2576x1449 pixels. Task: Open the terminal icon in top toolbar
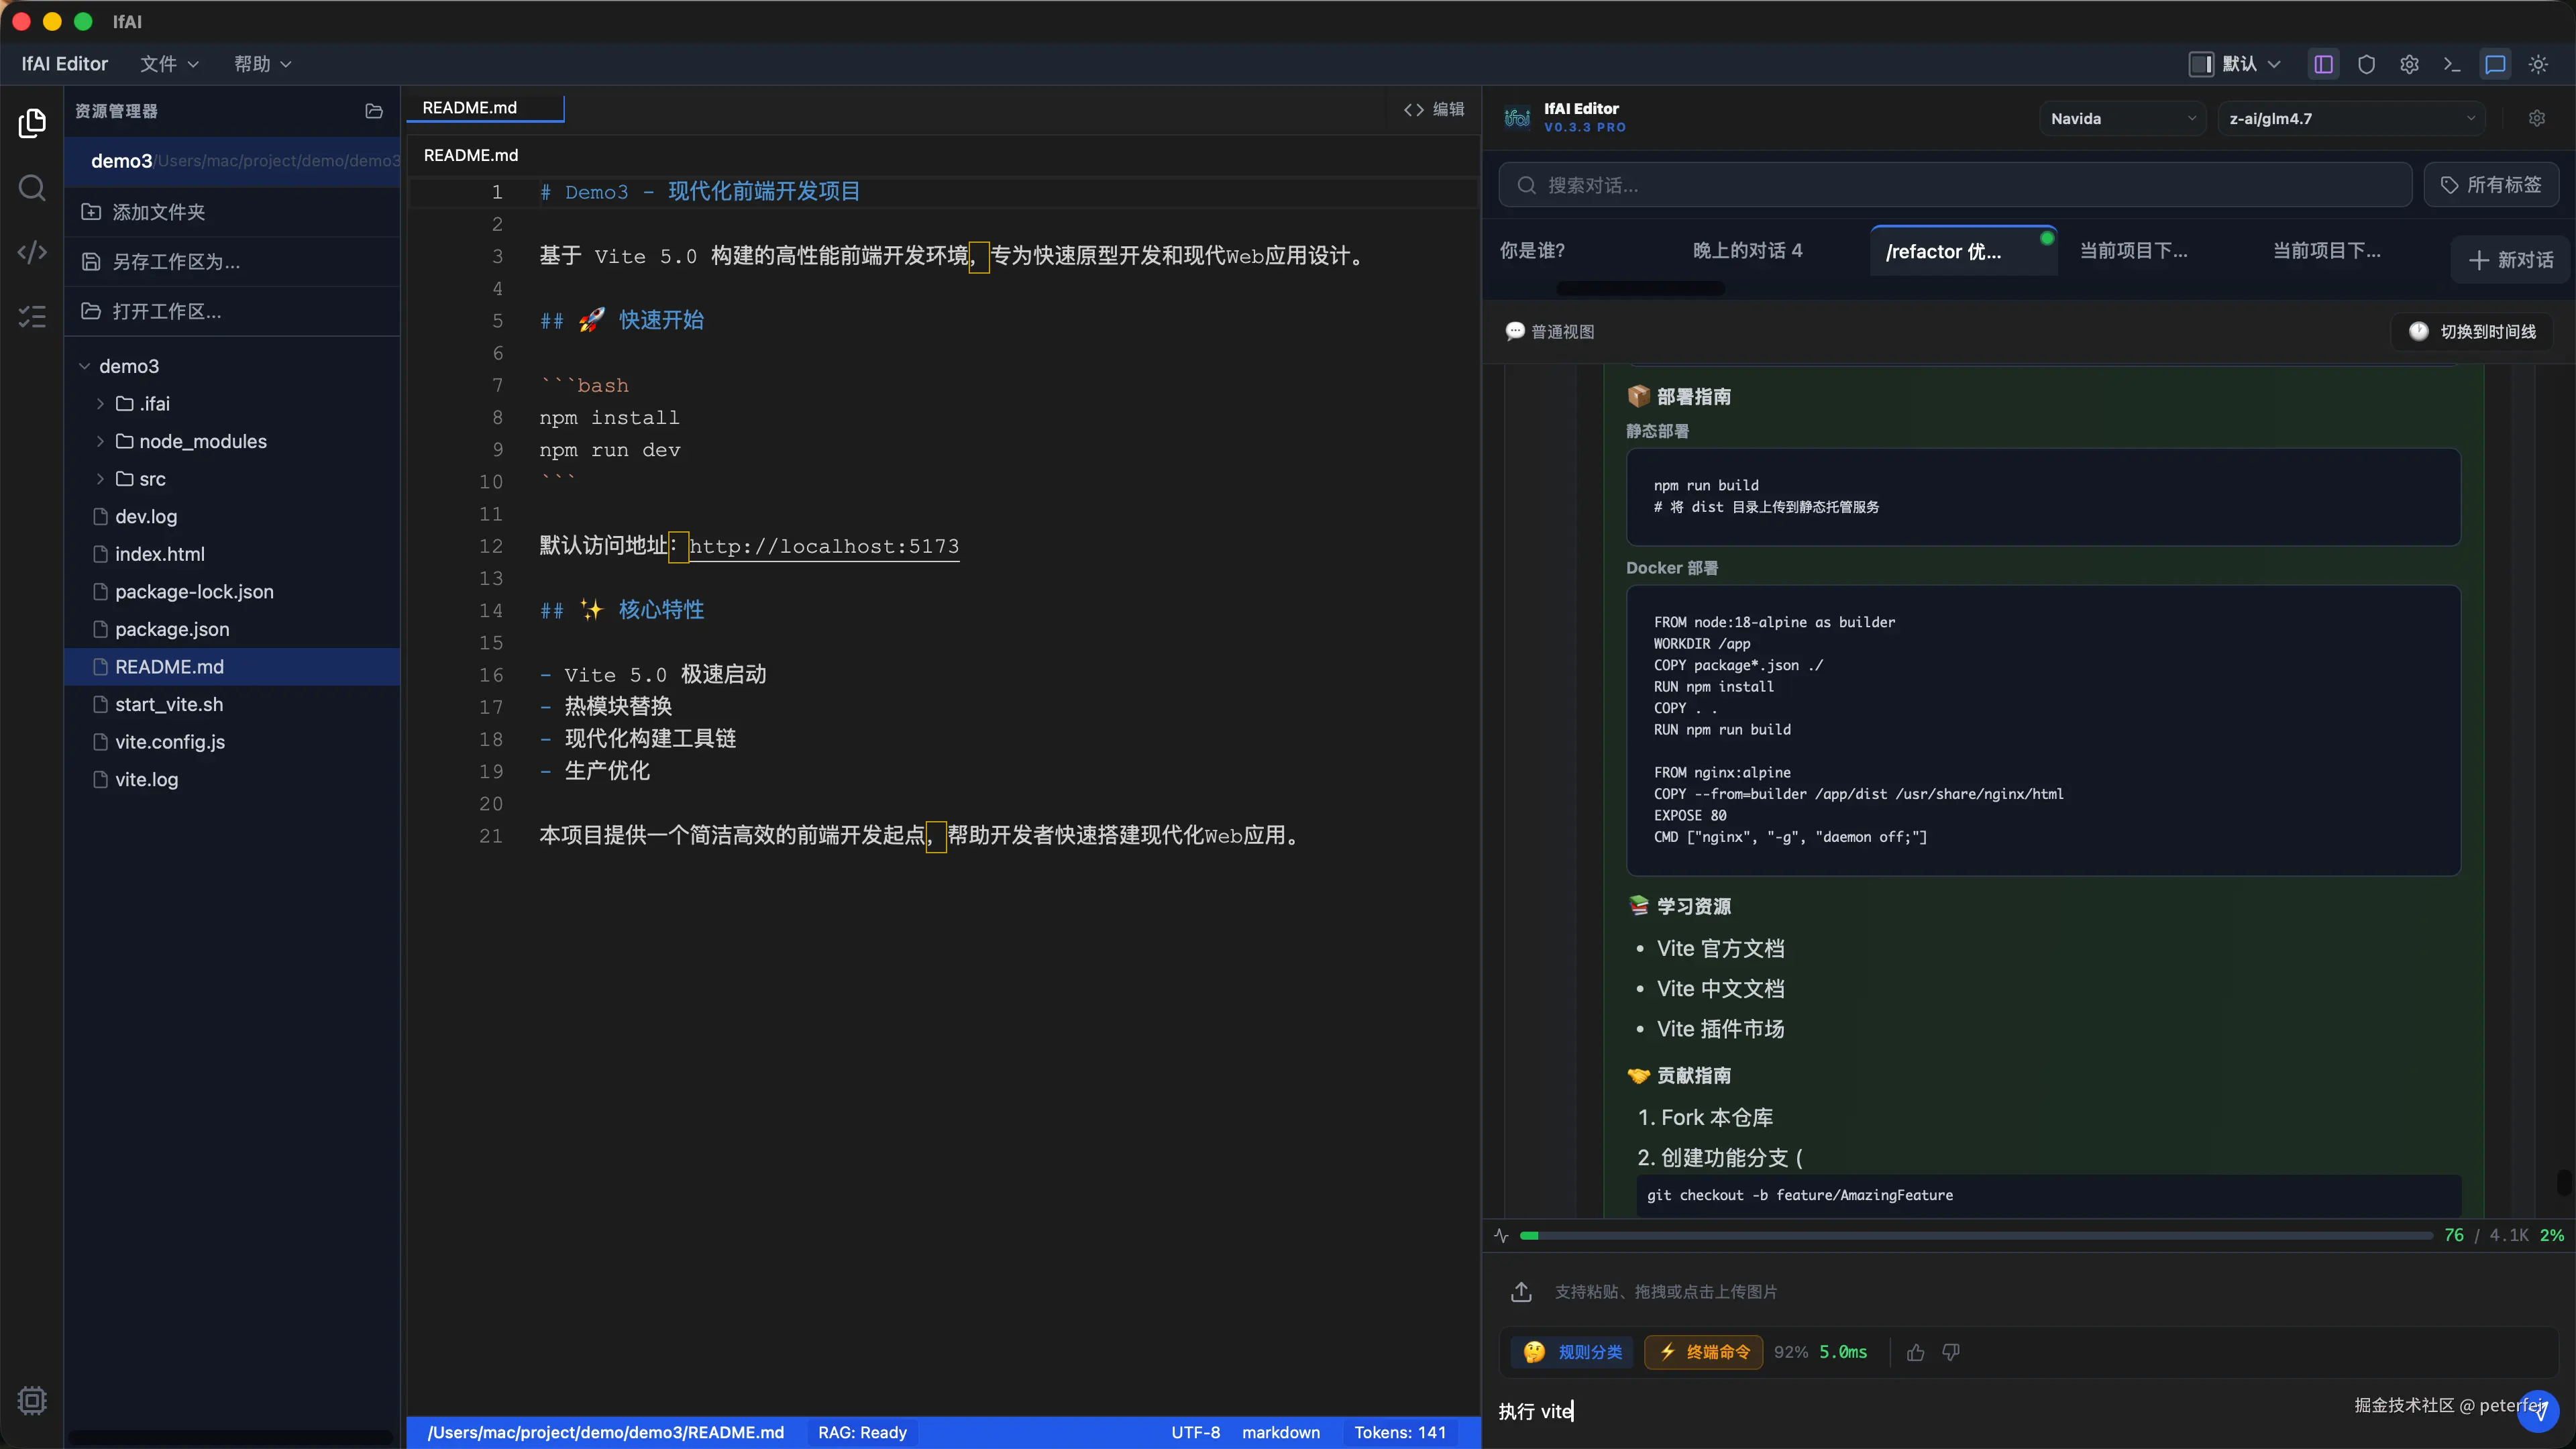click(2452, 64)
